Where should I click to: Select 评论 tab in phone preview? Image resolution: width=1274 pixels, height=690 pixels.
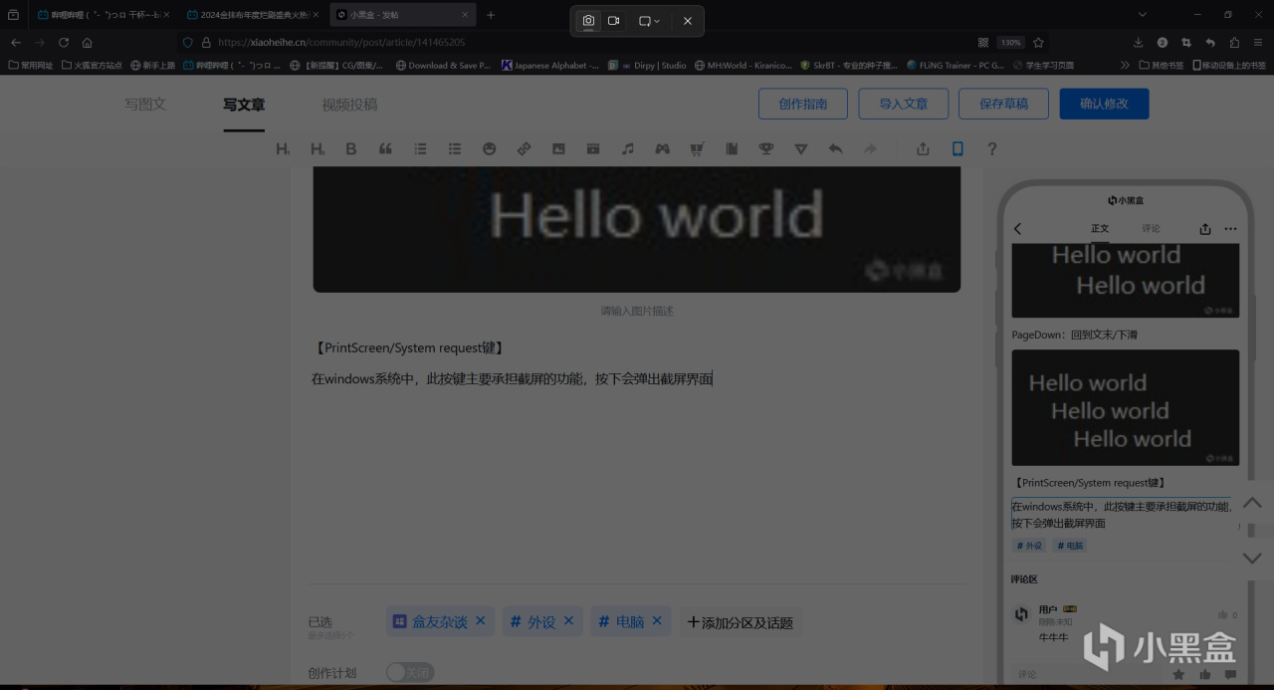click(1152, 229)
